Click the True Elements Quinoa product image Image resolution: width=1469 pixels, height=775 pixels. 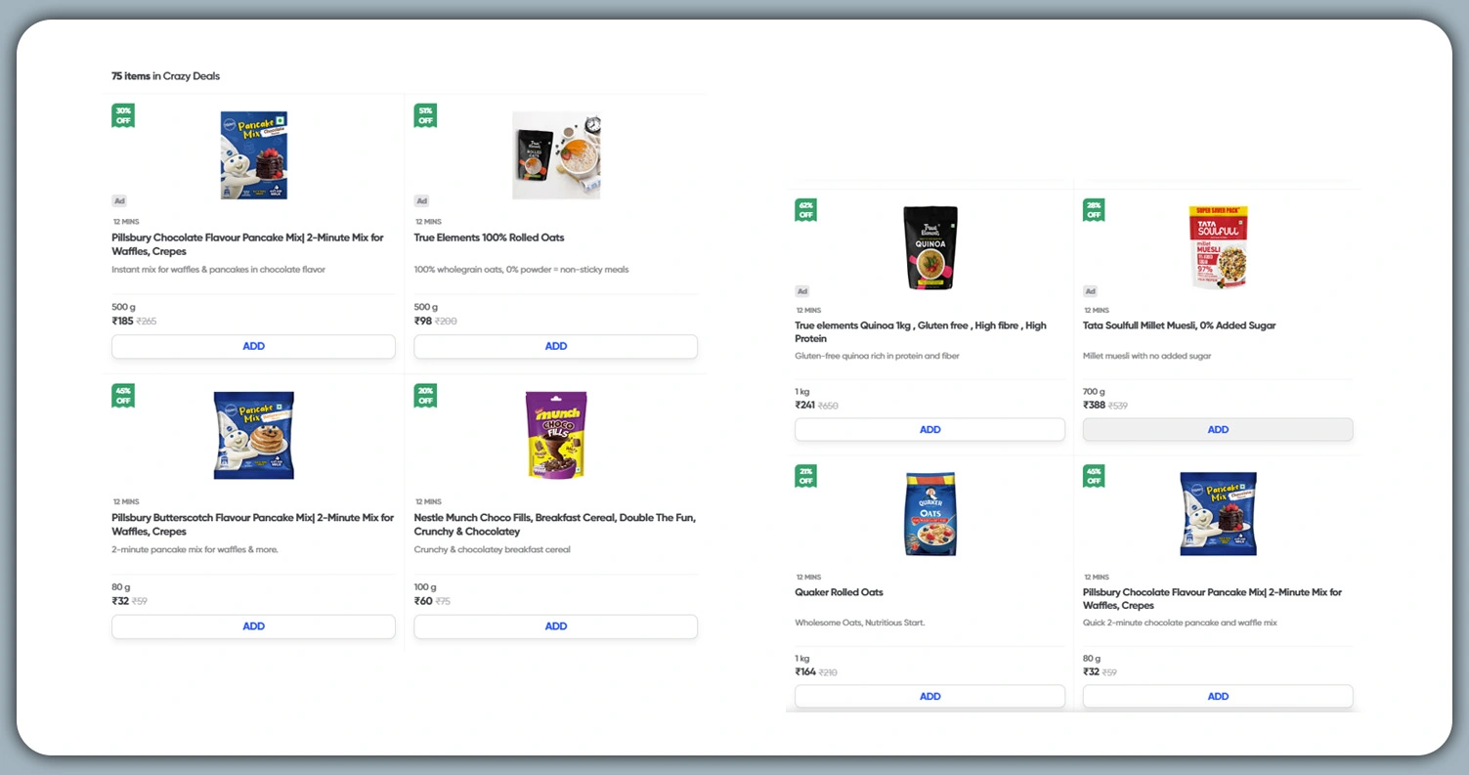929,247
